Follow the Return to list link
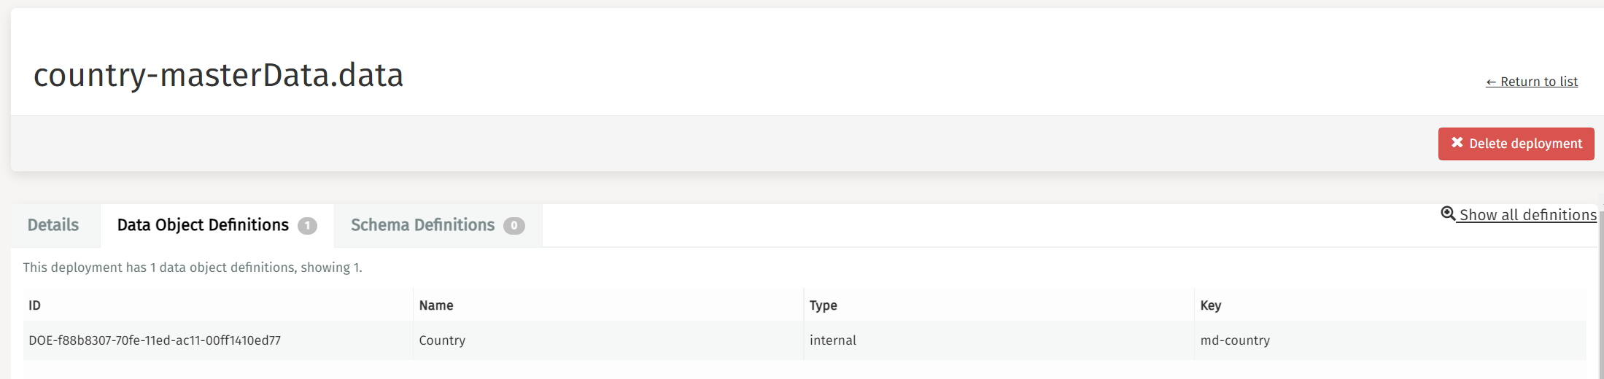The image size is (1604, 379). point(1532,82)
